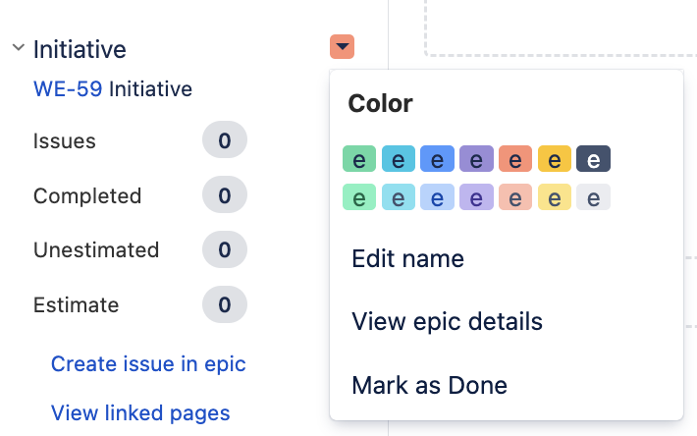Select the light purple swatch in the bottom row
The image size is (697, 436).
click(476, 197)
